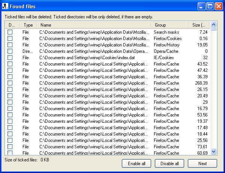Screen dimensions: 225x173
Task: Click the Search masks group cell
Action: click(x=166, y=32)
